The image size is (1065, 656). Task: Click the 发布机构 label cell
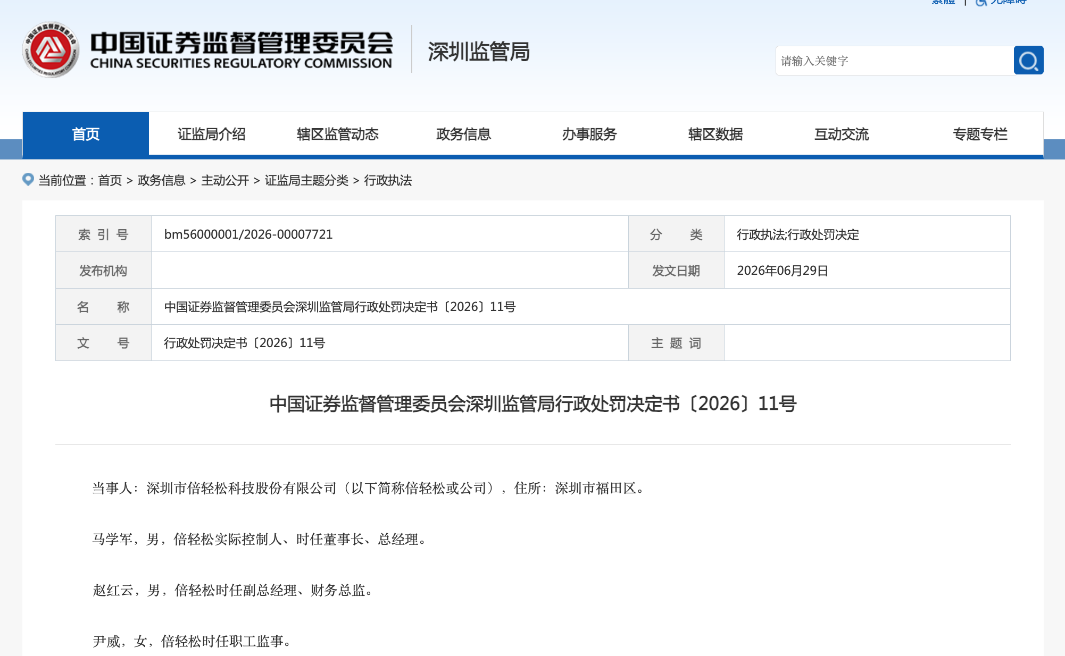point(103,270)
